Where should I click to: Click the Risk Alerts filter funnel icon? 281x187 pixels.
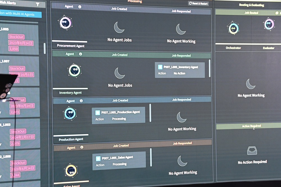tap(38, 4)
